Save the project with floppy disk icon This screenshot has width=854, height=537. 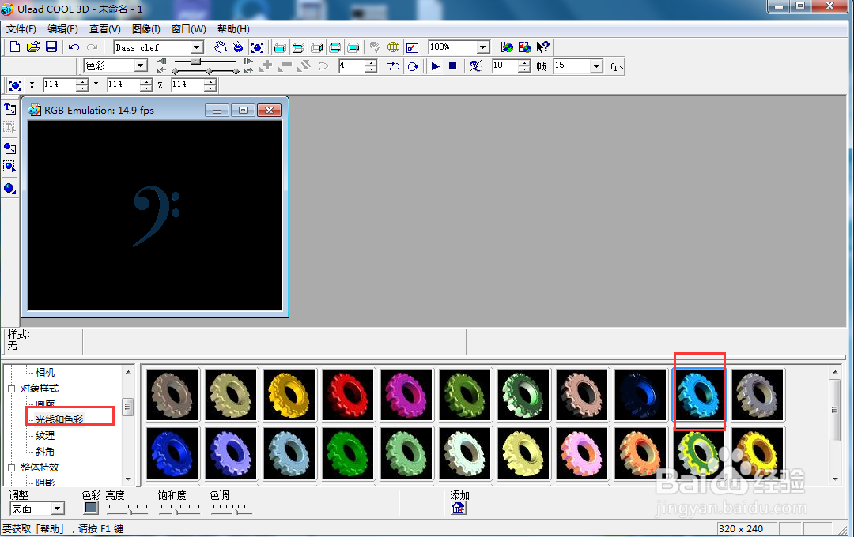[51, 47]
